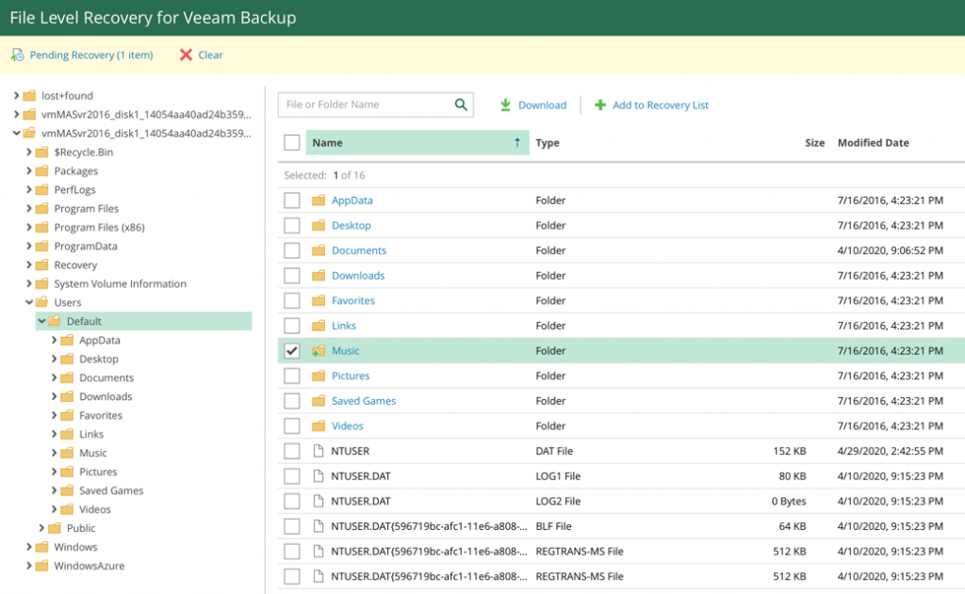Click the lost+found folder icon in tree
The height and width of the screenshot is (594, 965).
tap(29, 95)
